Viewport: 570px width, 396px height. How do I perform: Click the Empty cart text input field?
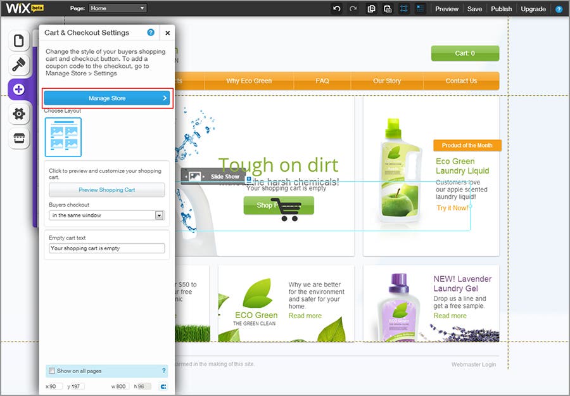click(x=107, y=248)
